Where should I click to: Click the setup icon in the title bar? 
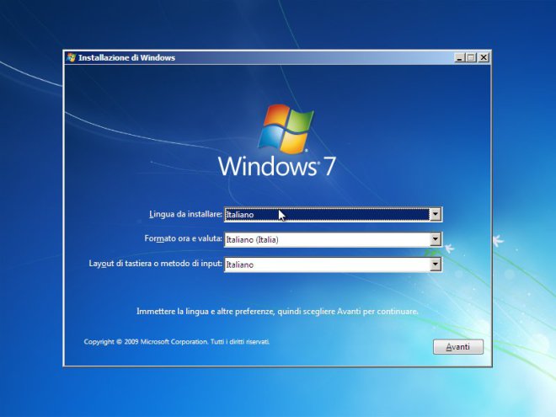(71, 58)
